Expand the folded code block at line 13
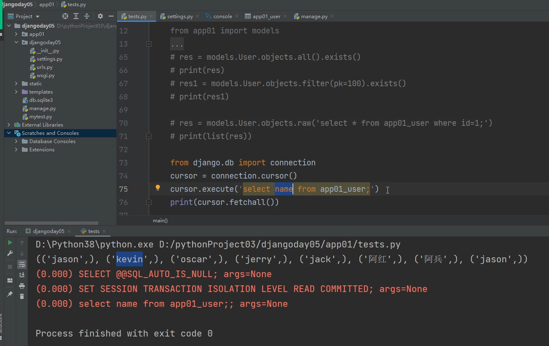The height and width of the screenshot is (346, 549). tap(149, 44)
